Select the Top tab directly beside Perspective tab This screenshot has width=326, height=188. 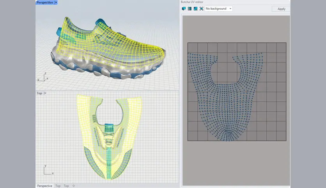coord(58,186)
